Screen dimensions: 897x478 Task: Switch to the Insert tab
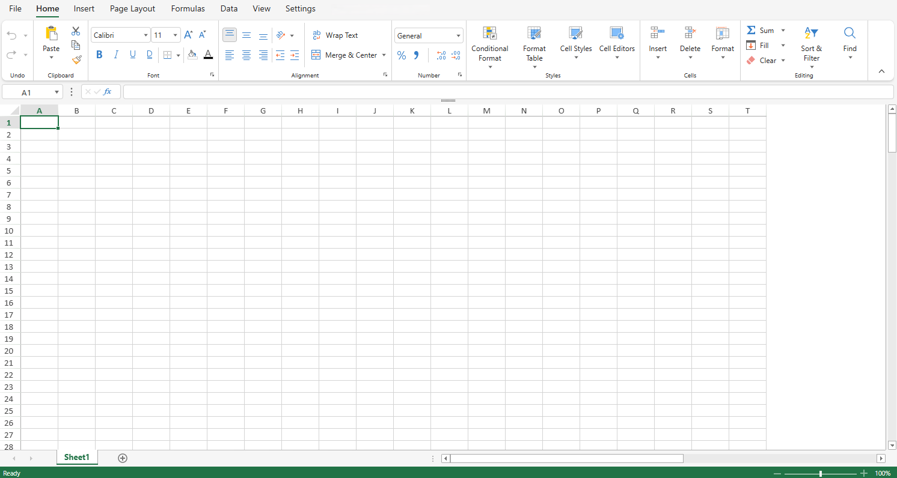[84, 8]
